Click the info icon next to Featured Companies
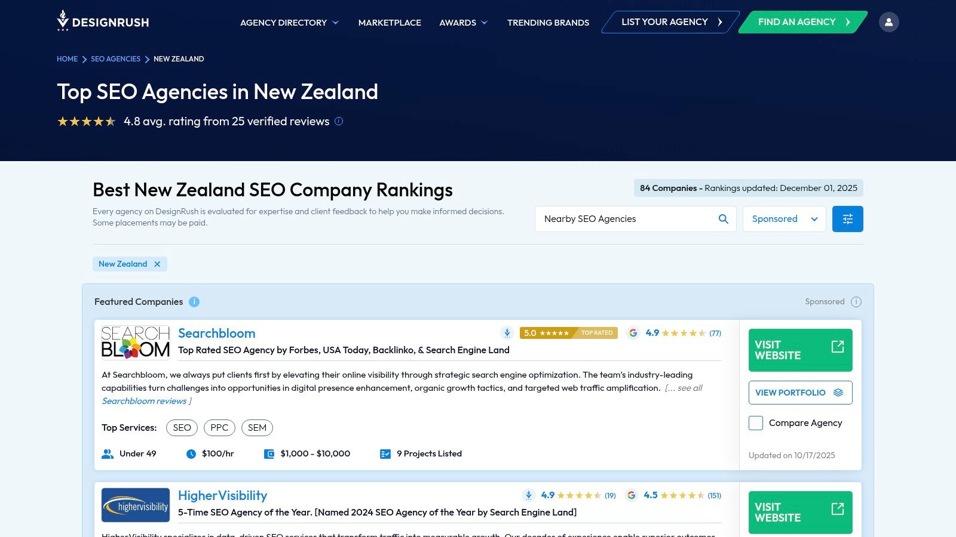This screenshot has height=537, width=956. point(194,302)
